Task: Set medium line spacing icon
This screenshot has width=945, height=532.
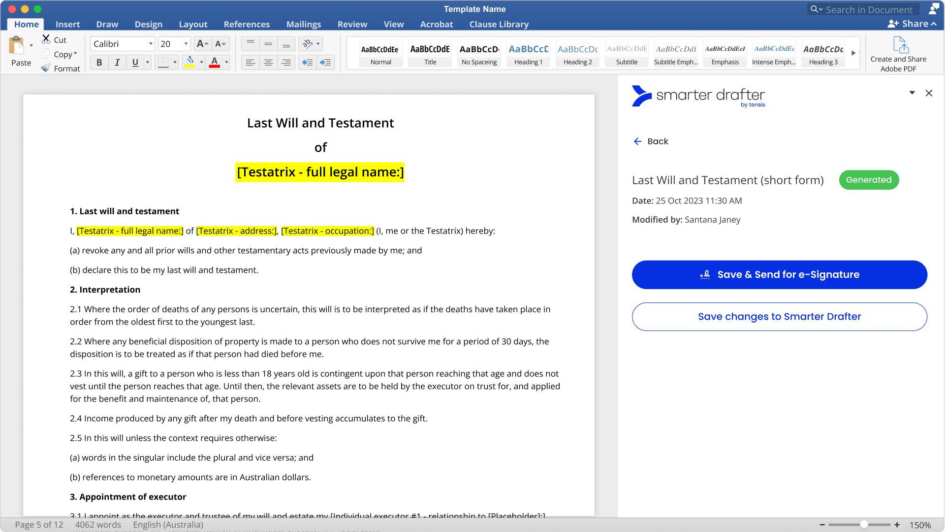Action: (x=268, y=44)
